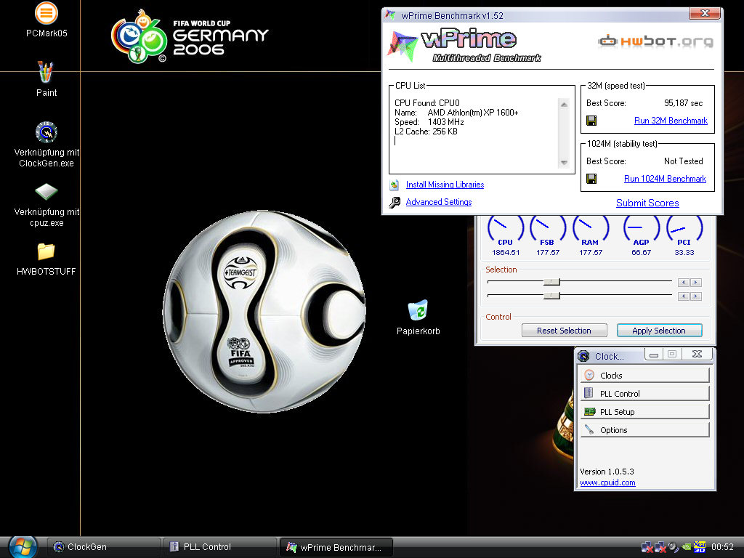Image resolution: width=744 pixels, height=558 pixels.
Task: Click CPU List scrollbar down arrow
Action: pyautogui.click(x=564, y=162)
